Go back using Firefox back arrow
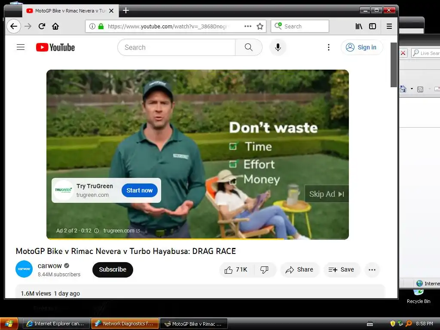This screenshot has height=330, width=440. (x=13, y=26)
